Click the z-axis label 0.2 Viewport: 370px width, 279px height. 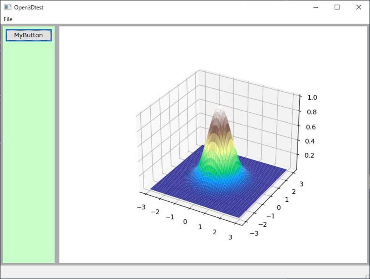(x=309, y=155)
